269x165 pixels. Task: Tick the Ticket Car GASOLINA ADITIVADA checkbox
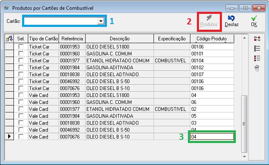tap(21, 68)
